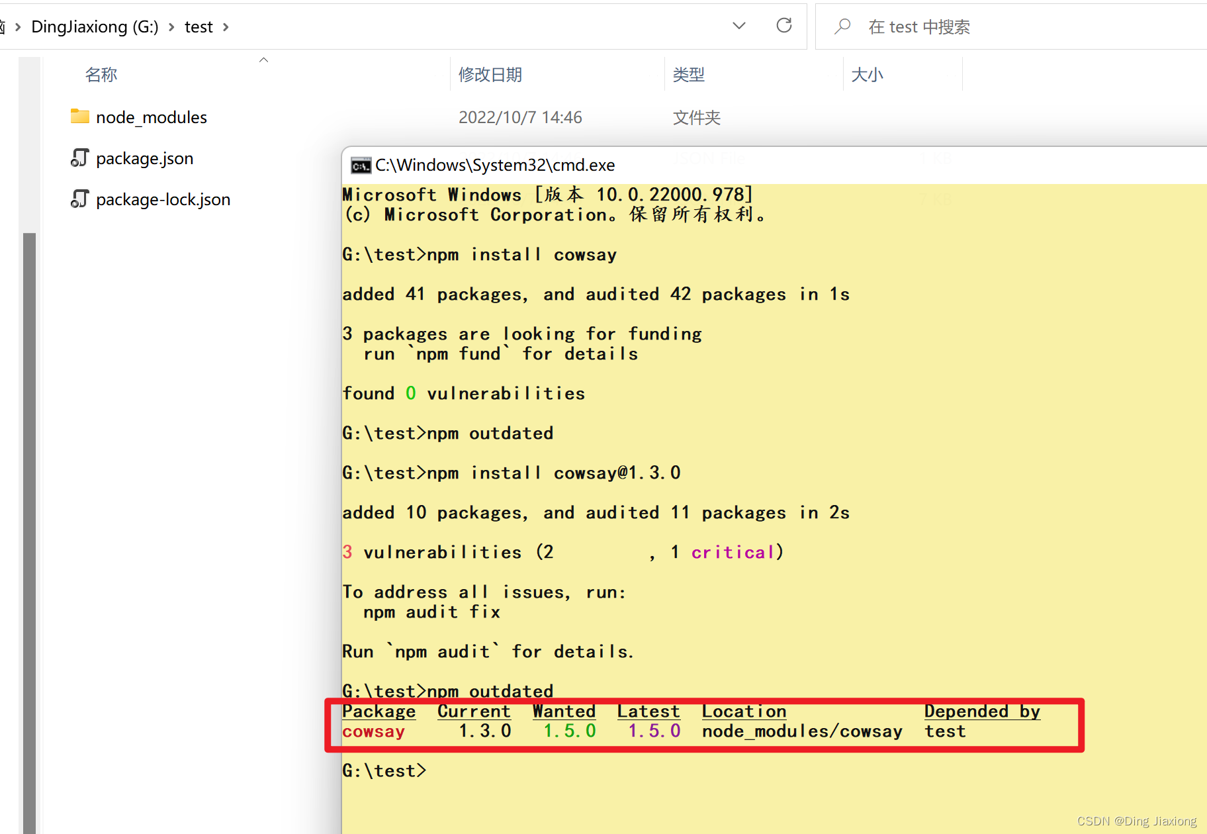Click the cmd.exe window title icon
The height and width of the screenshot is (834, 1207).
361,165
